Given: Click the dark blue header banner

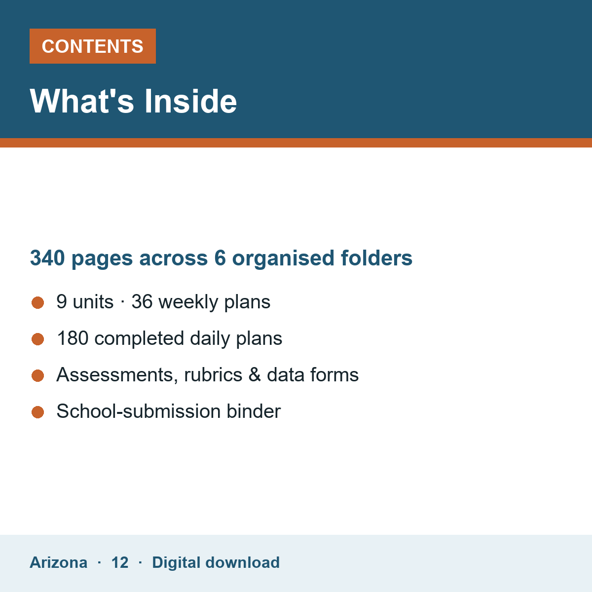Looking at the screenshot, I should [296, 69].
